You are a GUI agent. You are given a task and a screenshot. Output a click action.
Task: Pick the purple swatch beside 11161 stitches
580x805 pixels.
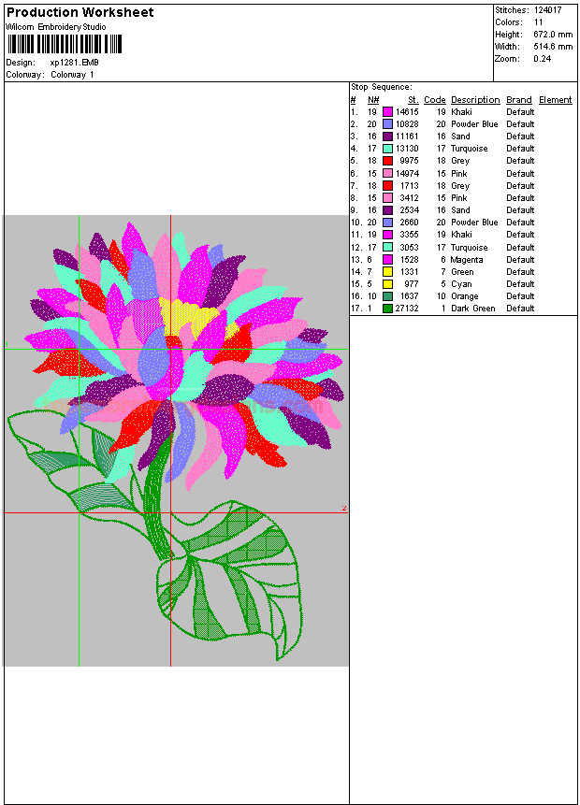tap(388, 137)
